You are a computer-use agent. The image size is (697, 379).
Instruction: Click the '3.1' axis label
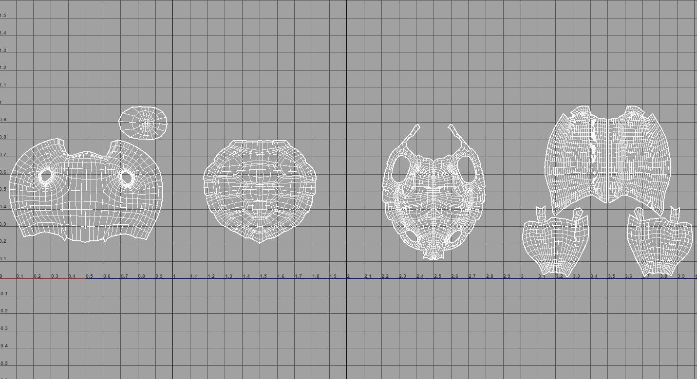(x=542, y=276)
